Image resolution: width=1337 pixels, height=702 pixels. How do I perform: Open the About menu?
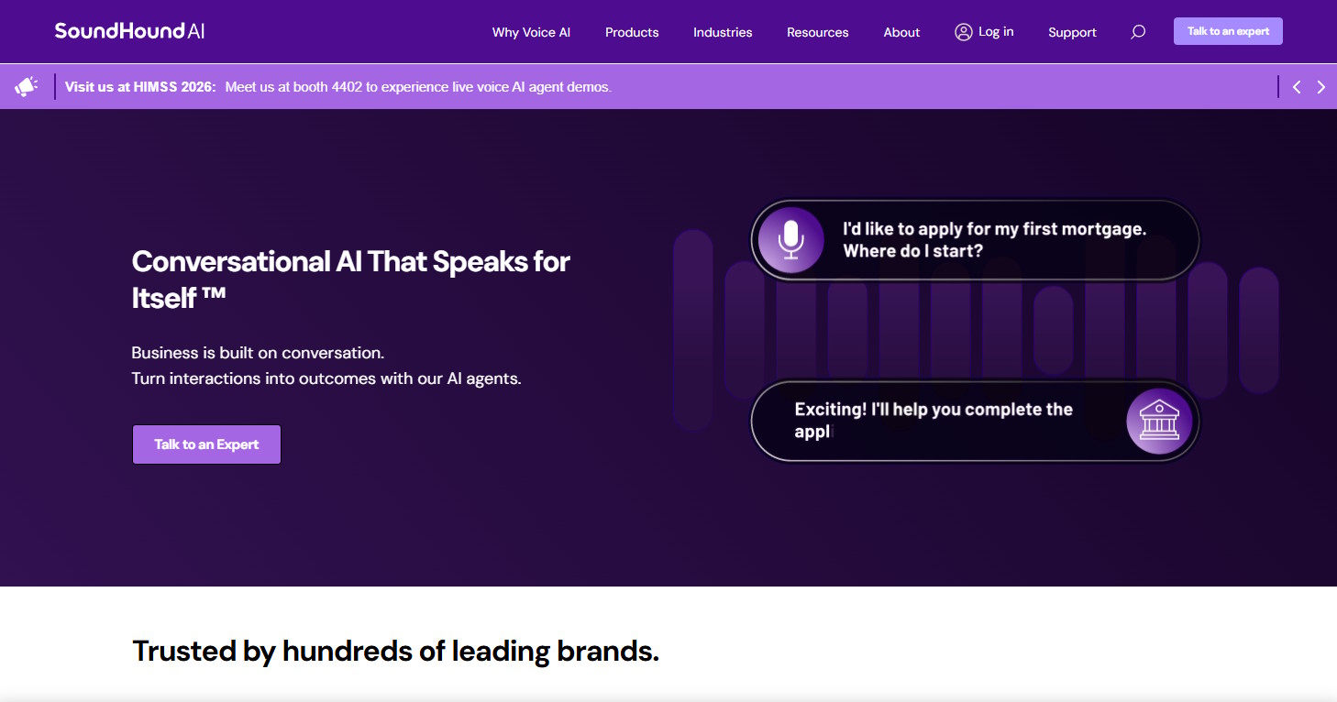[x=901, y=32]
